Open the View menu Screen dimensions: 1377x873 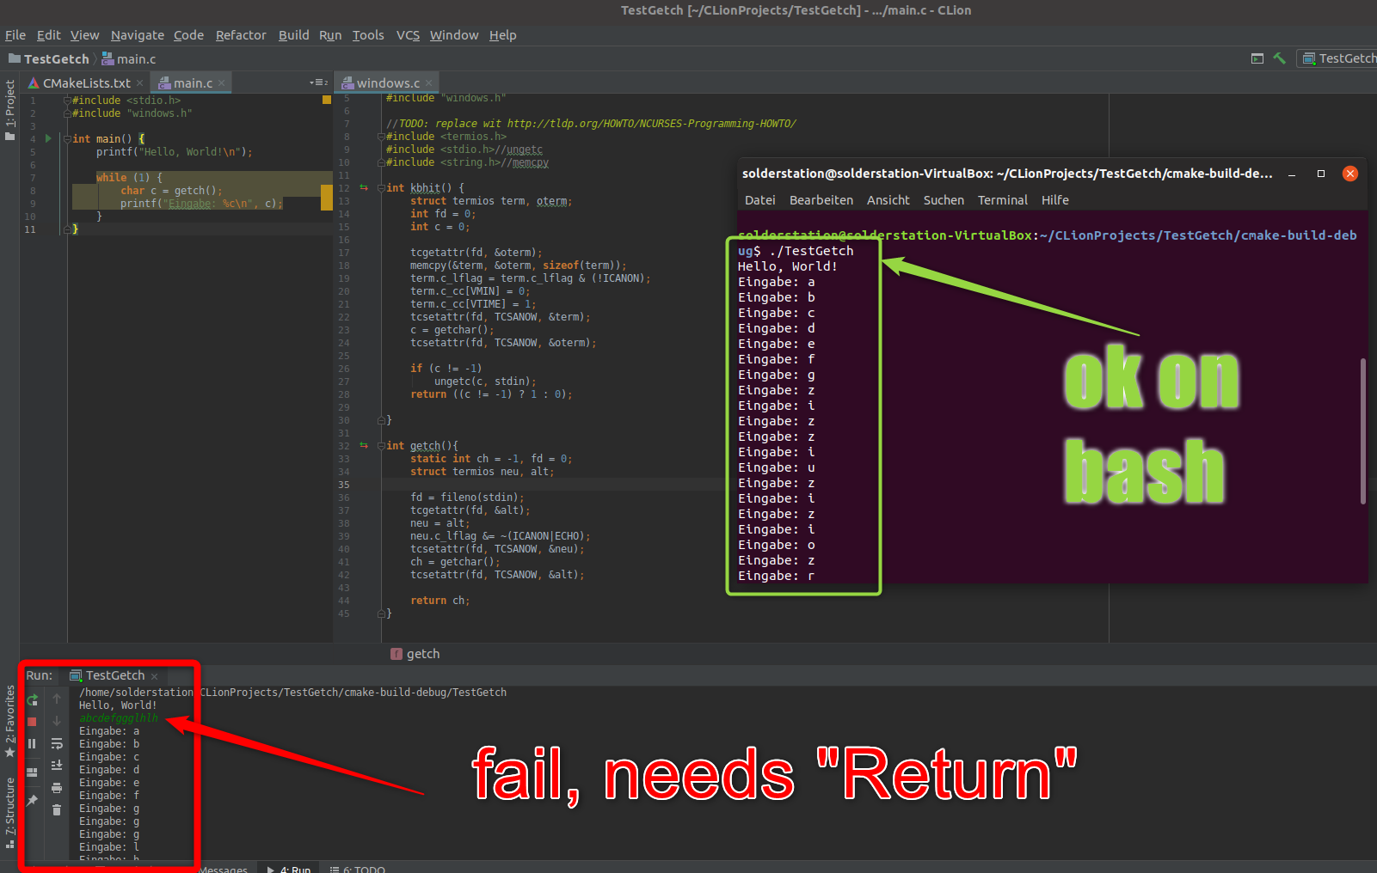click(x=84, y=35)
